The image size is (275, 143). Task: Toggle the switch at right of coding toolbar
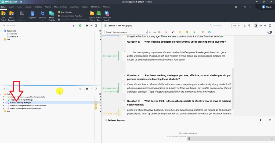(x=270, y=32)
